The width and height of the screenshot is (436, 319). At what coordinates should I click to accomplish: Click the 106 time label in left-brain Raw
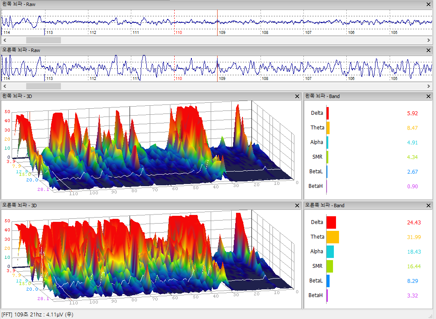(x=351, y=33)
